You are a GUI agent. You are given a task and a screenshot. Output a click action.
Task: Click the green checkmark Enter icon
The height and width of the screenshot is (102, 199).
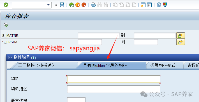coord(6,5)
